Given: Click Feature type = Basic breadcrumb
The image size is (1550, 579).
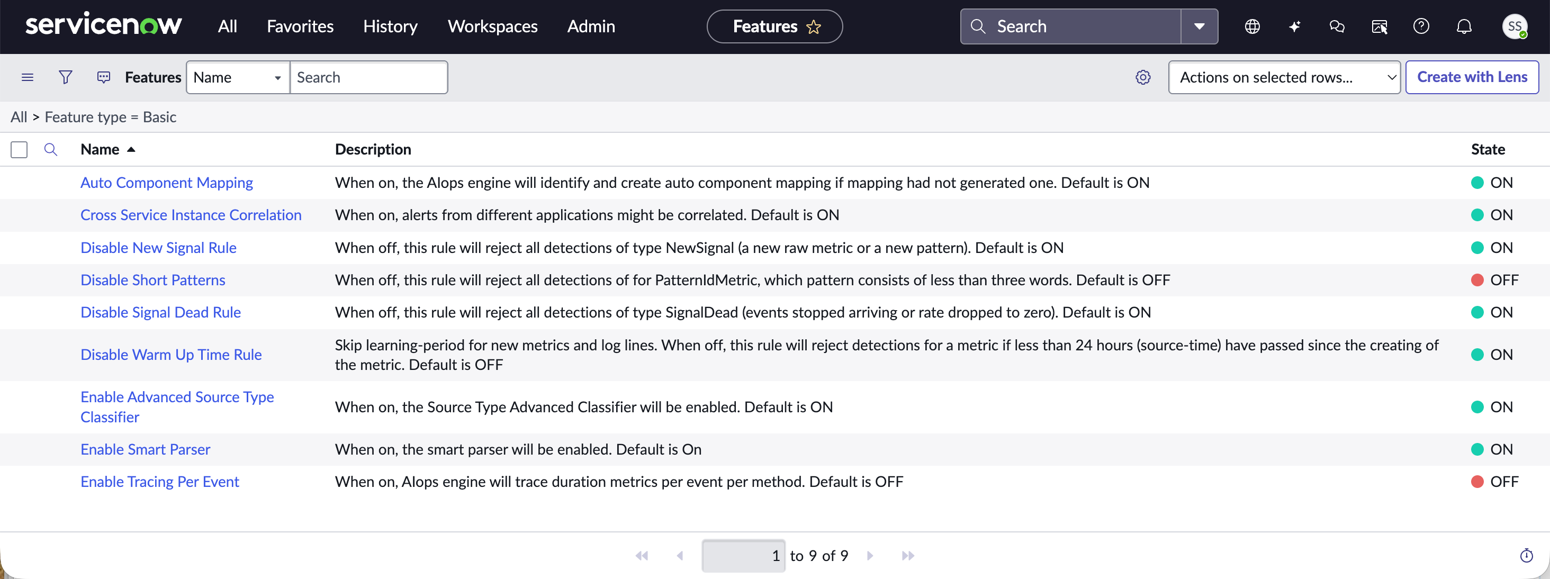Looking at the screenshot, I should 110,117.
